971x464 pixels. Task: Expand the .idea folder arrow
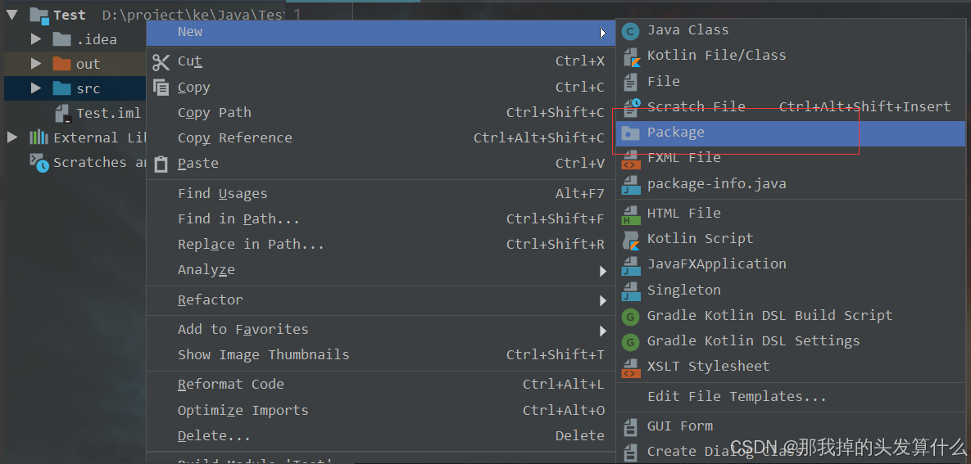(36, 39)
